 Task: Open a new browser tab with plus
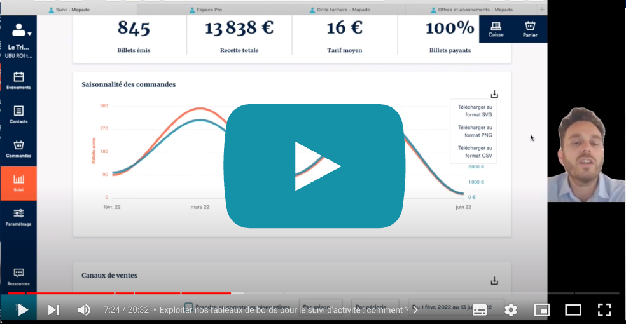coord(542,10)
